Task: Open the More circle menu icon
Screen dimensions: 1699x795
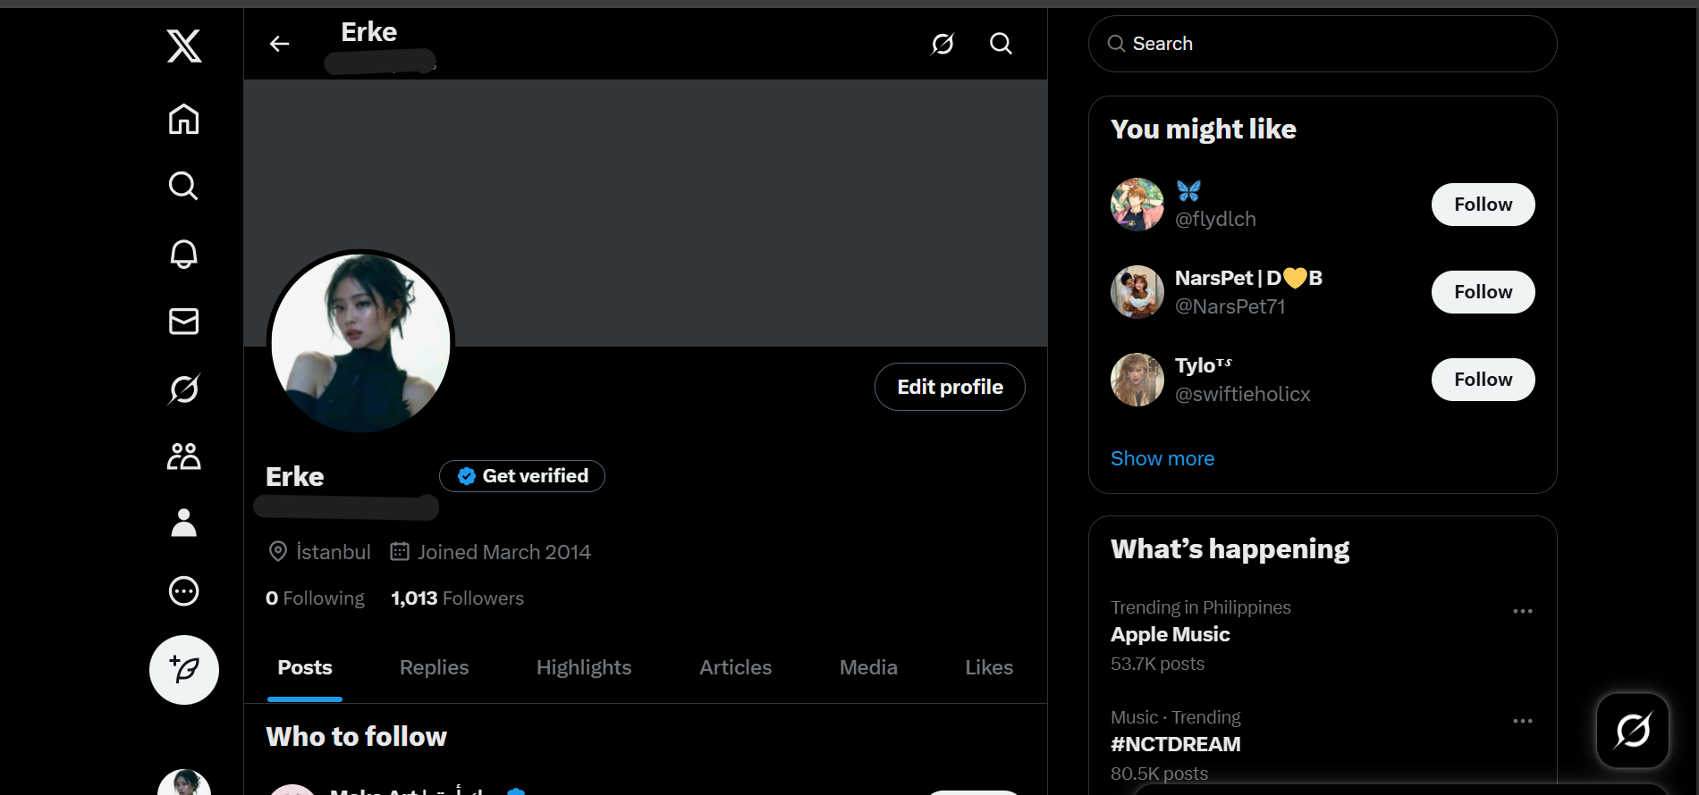Action: 183,590
